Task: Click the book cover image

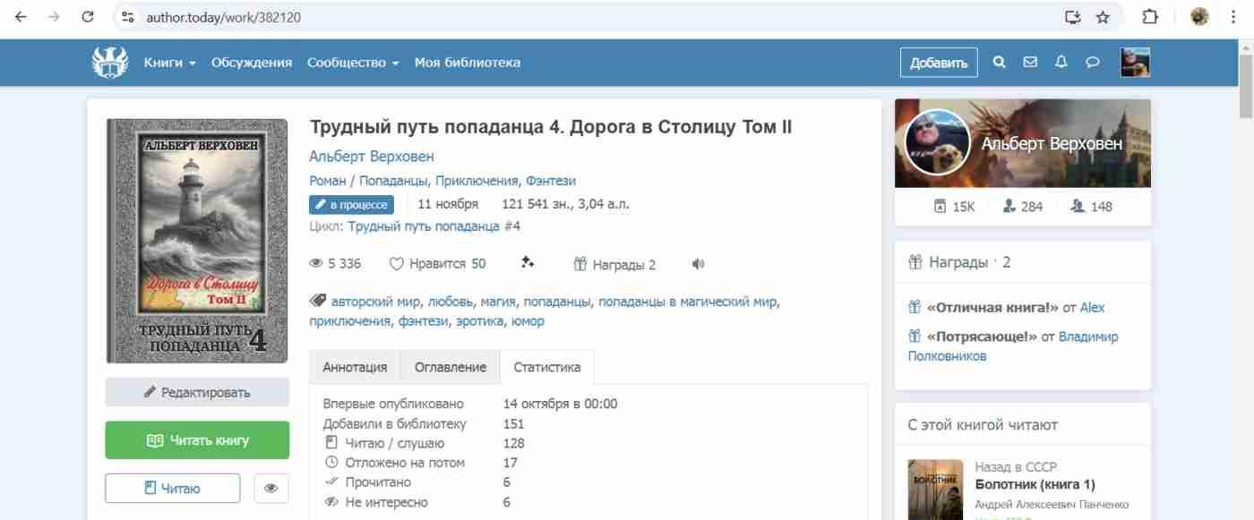Action: [197, 241]
